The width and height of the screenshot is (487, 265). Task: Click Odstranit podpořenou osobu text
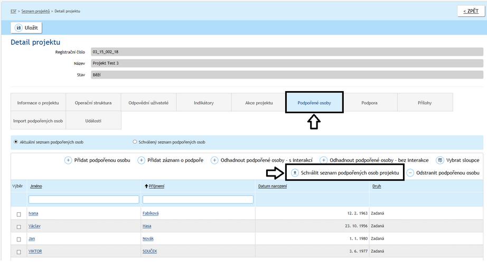click(448, 173)
